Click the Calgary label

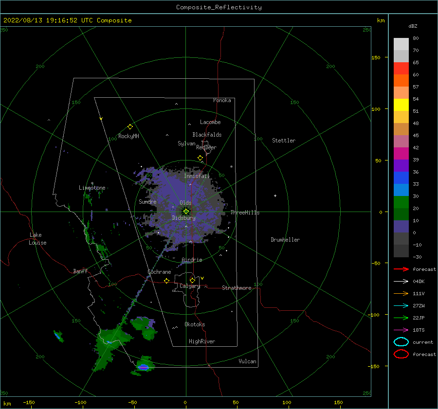click(190, 286)
